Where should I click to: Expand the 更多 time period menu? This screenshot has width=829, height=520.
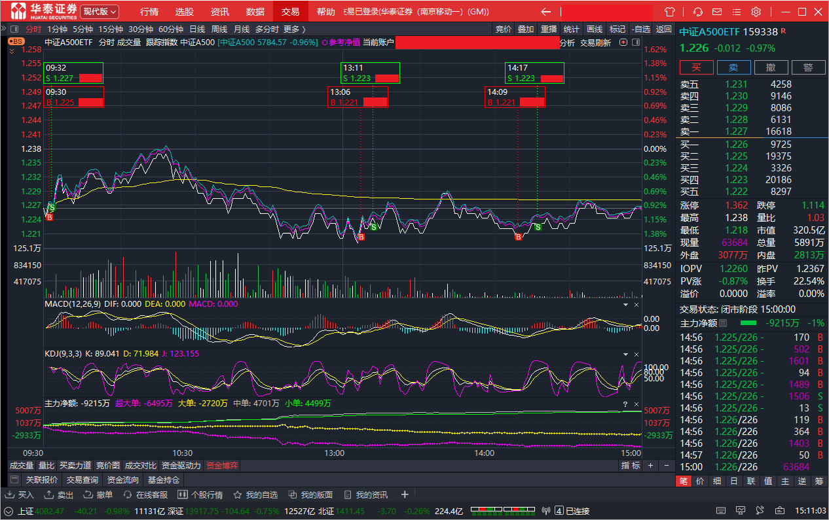(x=294, y=29)
